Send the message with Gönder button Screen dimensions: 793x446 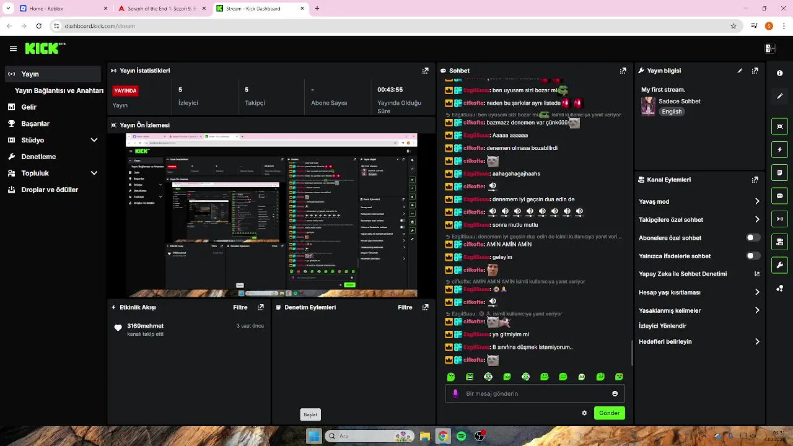pos(609,413)
